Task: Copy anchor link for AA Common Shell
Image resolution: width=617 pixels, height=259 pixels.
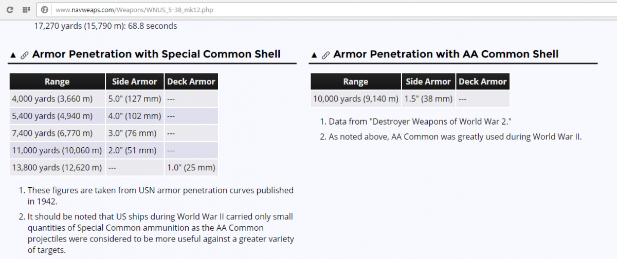Action: pyautogui.click(x=325, y=55)
